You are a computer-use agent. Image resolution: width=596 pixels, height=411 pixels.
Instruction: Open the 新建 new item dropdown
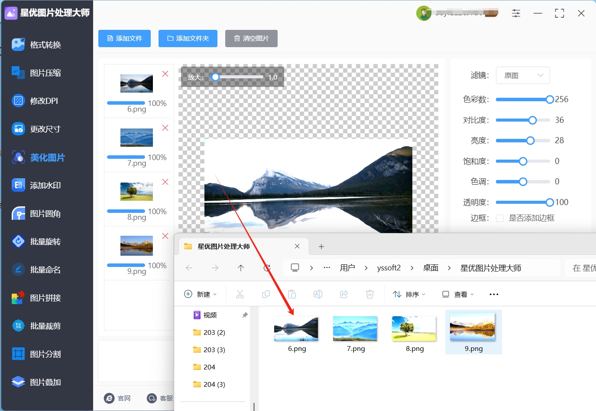click(201, 294)
